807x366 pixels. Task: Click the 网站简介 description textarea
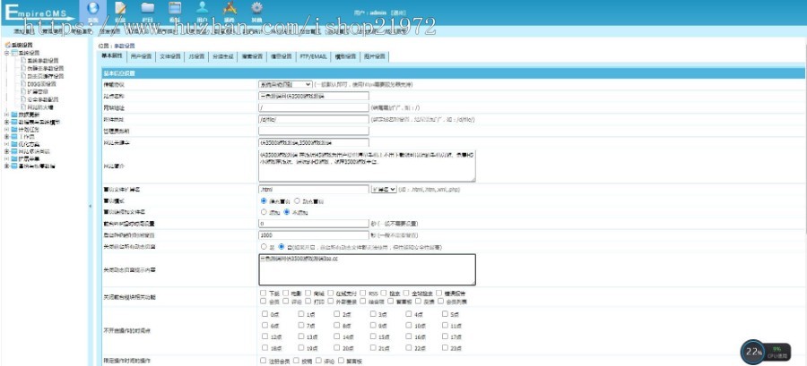tap(367, 166)
